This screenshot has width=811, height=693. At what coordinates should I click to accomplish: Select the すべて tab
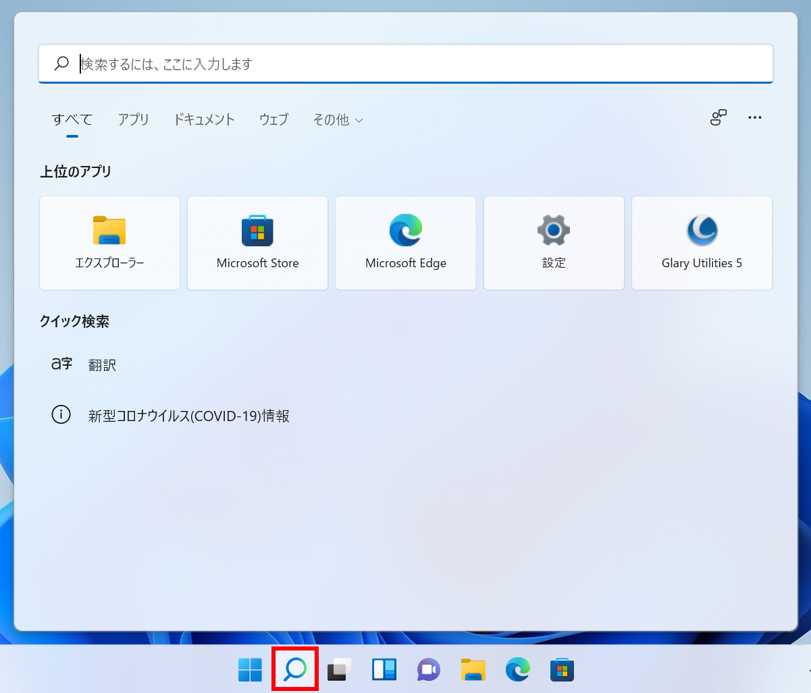[x=72, y=119]
